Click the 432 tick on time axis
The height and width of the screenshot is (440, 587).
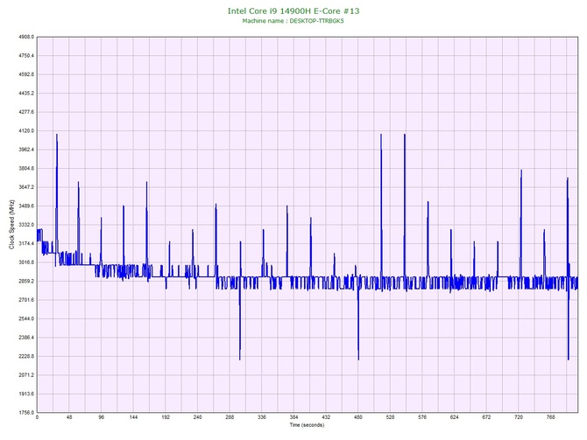(326, 417)
